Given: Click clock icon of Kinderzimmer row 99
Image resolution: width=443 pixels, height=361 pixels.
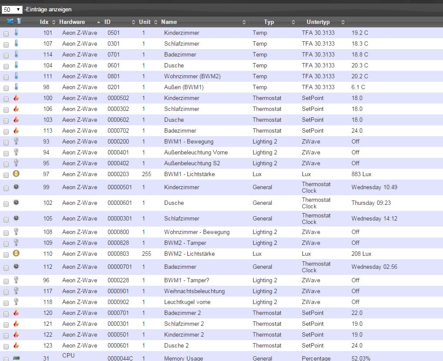Looking at the screenshot, I should (x=16, y=187).
